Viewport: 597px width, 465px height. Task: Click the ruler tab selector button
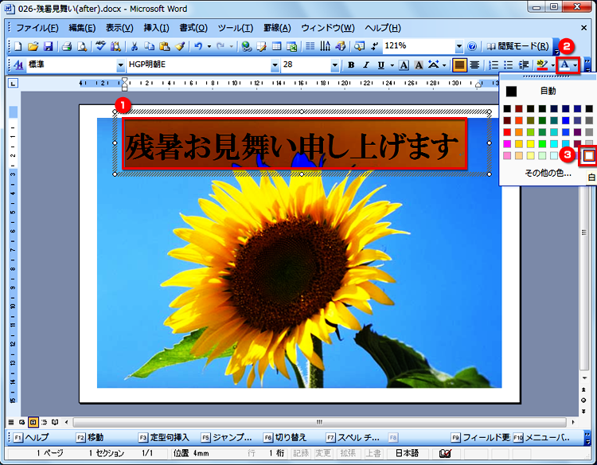pos(13,84)
